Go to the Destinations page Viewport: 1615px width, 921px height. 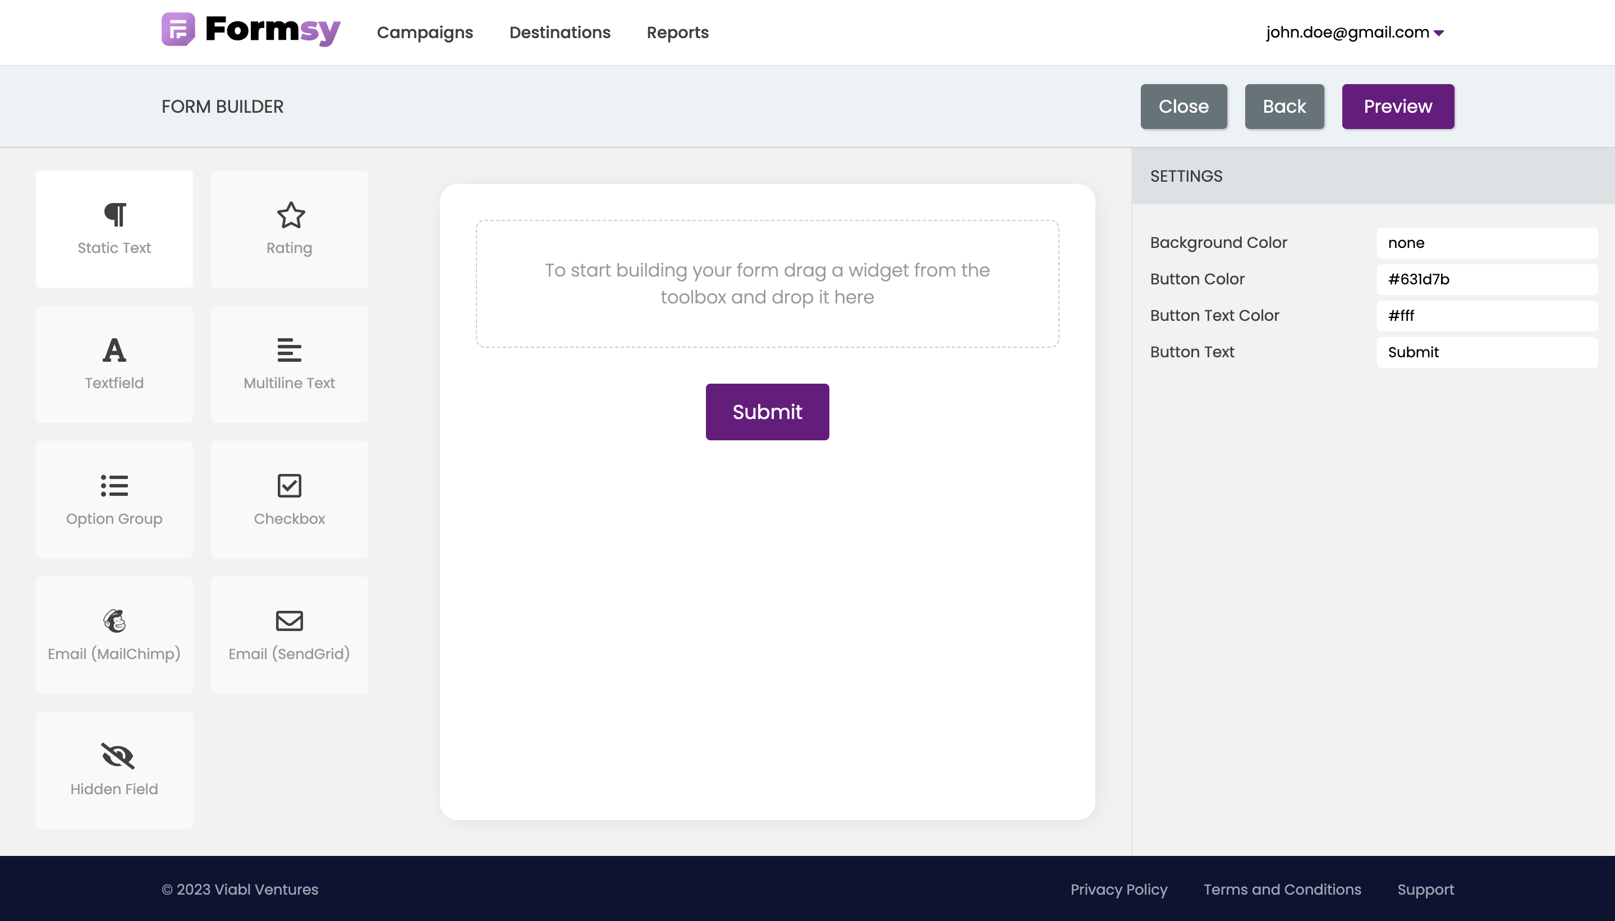pyautogui.click(x=559, y=33)
